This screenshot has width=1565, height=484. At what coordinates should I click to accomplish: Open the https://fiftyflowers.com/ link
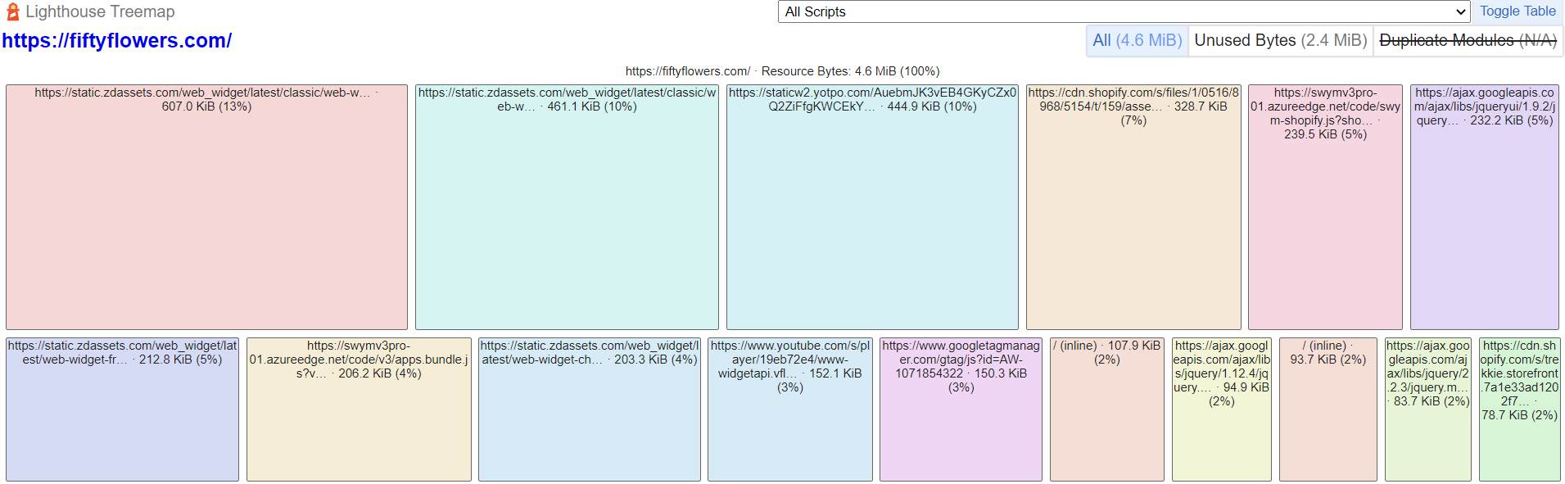[x=116, y=40]
